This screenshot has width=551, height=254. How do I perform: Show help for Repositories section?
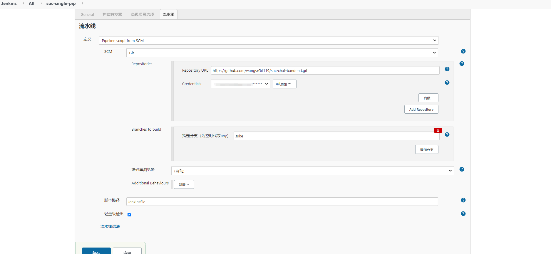tap(462, 64)
